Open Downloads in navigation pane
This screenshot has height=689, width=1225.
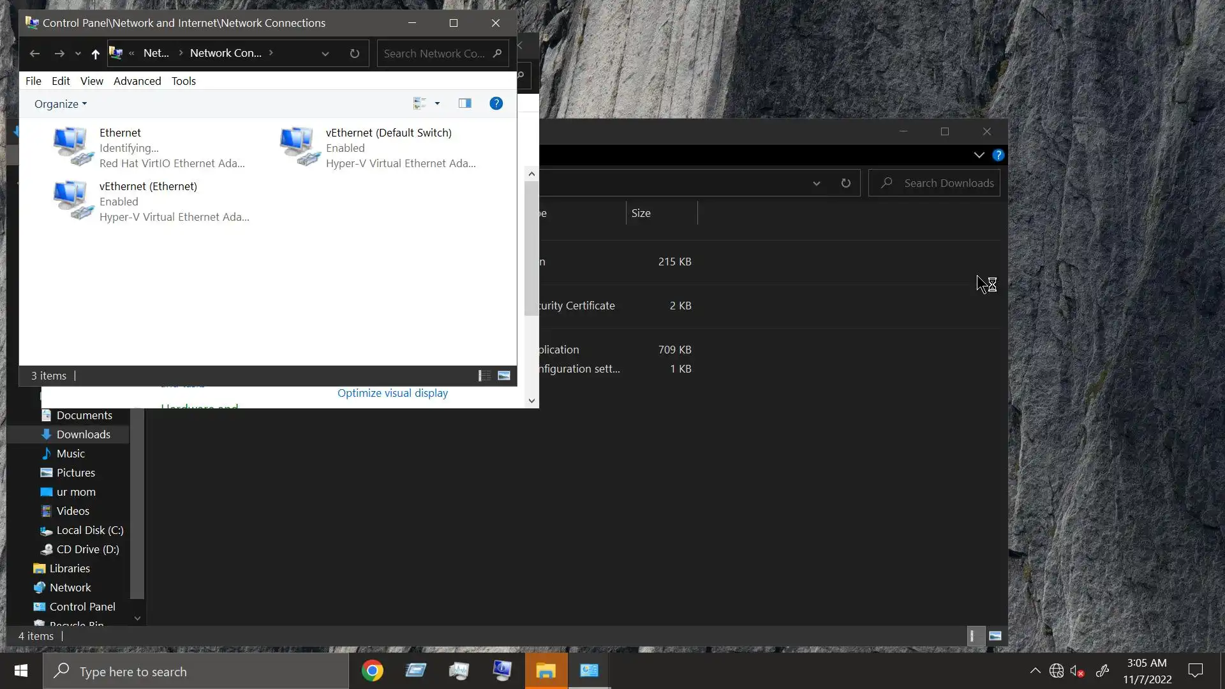pos(83,434)
